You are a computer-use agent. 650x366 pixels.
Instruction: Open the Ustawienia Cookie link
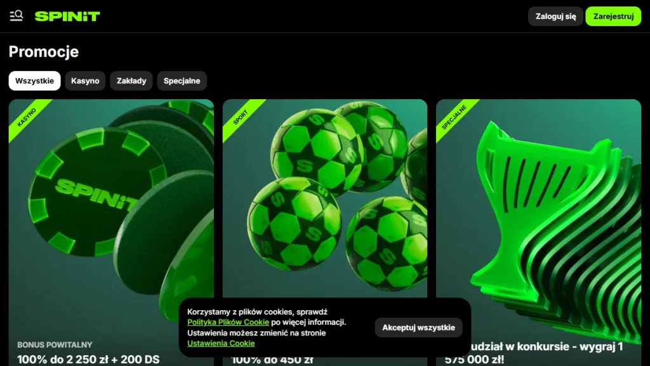click(x=221, y=343)
